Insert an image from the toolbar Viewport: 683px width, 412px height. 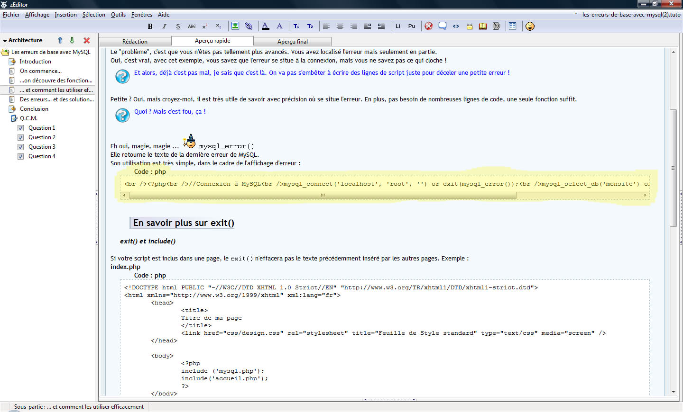click(235, 26)
